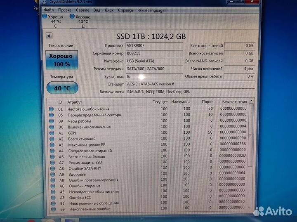Click raw value 000000000BB8 in A3 row
The width and height of the screenshot is (297, 222).
[233, 144]
